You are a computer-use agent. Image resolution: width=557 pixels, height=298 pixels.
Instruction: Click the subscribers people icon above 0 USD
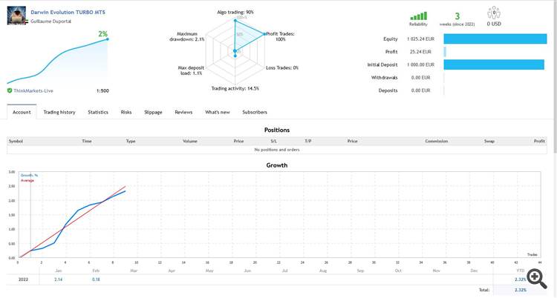(494, 13)
